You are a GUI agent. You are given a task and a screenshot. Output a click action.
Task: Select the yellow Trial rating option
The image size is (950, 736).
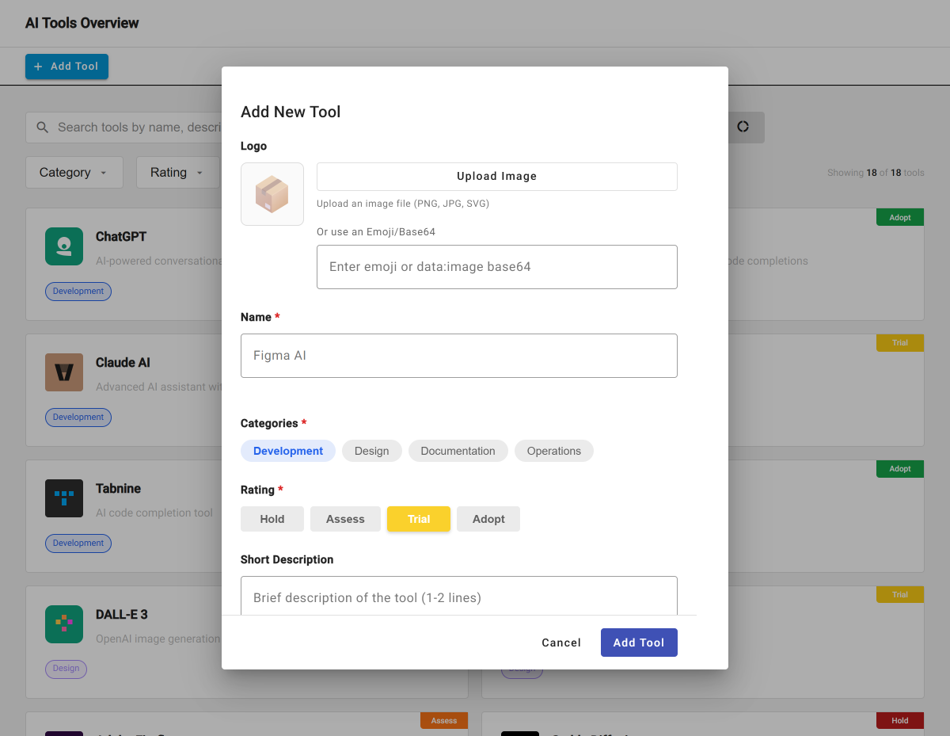(x=419, y=519)
